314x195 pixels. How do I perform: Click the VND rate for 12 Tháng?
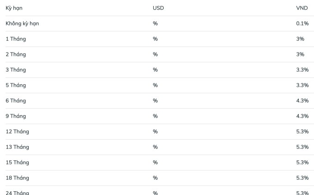(302, 131)
